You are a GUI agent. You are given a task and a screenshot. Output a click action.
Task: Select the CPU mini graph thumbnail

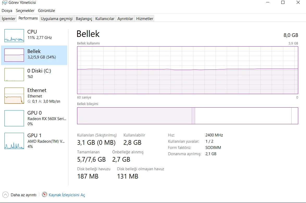(x=14, y=36)
